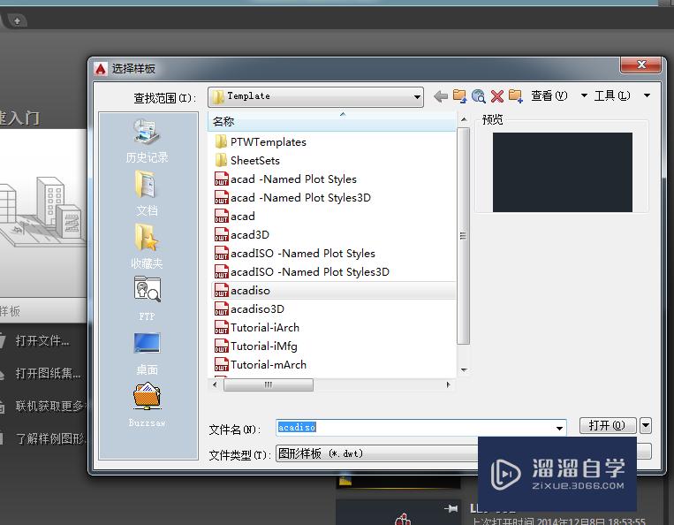674x525 pixels.
Task: Click the Search the Web icon
Action: (479, 95)
